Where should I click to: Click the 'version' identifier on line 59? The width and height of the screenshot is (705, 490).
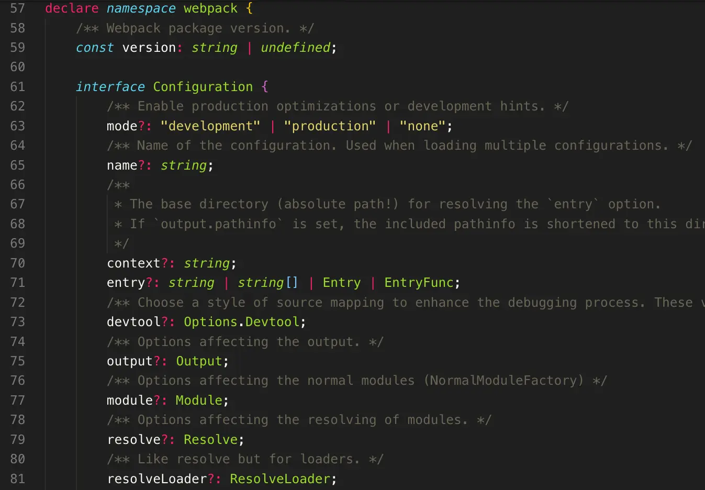click(x=149, y=48)
